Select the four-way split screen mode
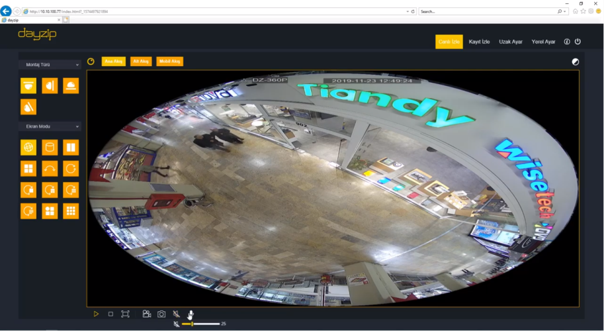This screenshot has height=331, width=604. tap(28, 168)
